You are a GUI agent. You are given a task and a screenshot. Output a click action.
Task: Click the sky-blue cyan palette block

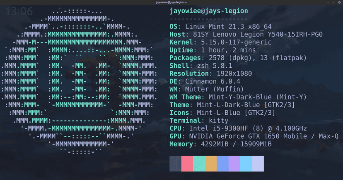point(246,163)
